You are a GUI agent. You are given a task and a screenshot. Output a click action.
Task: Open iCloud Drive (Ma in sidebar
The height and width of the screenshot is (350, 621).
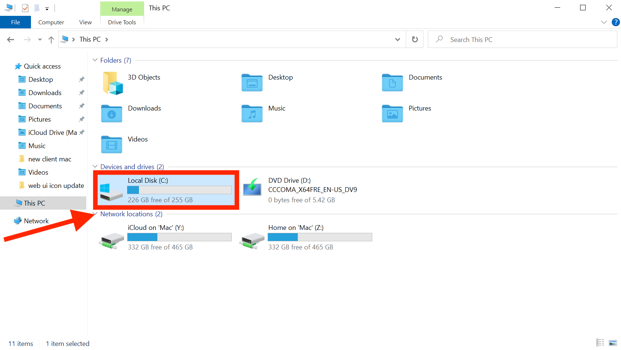click(53, 133)
